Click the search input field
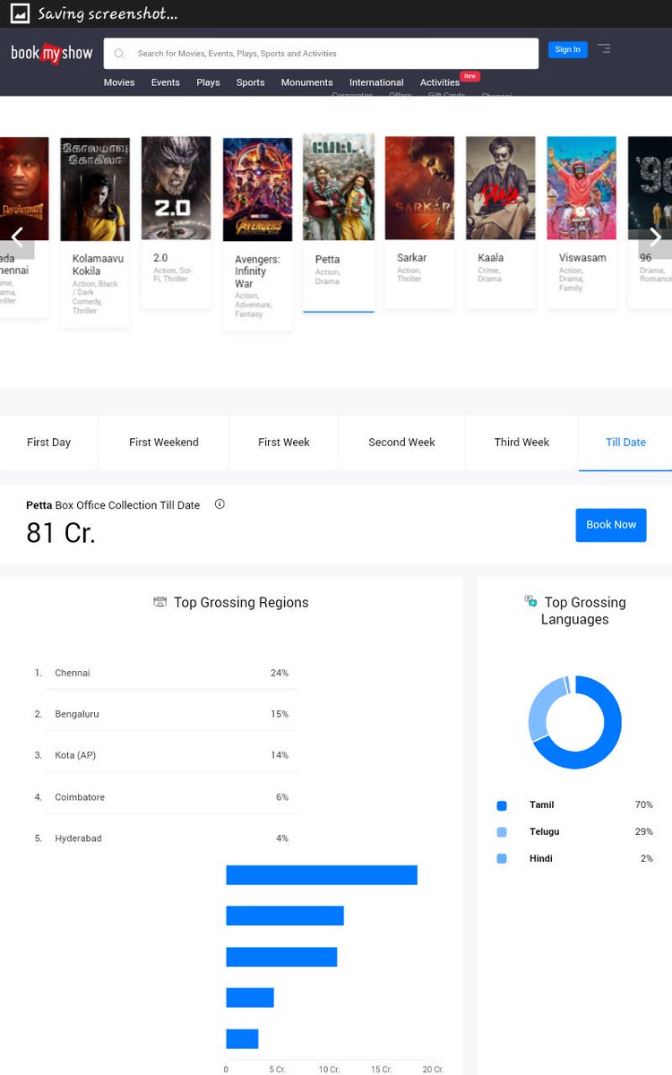672x1075 pixels. point(321,54)
